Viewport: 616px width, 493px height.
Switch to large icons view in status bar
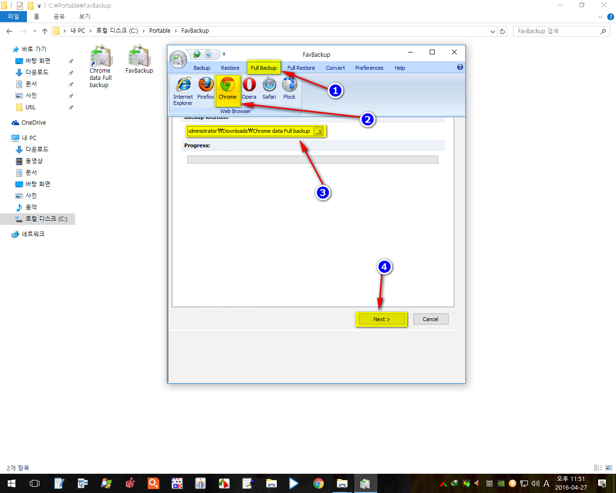tap(609, 467)
